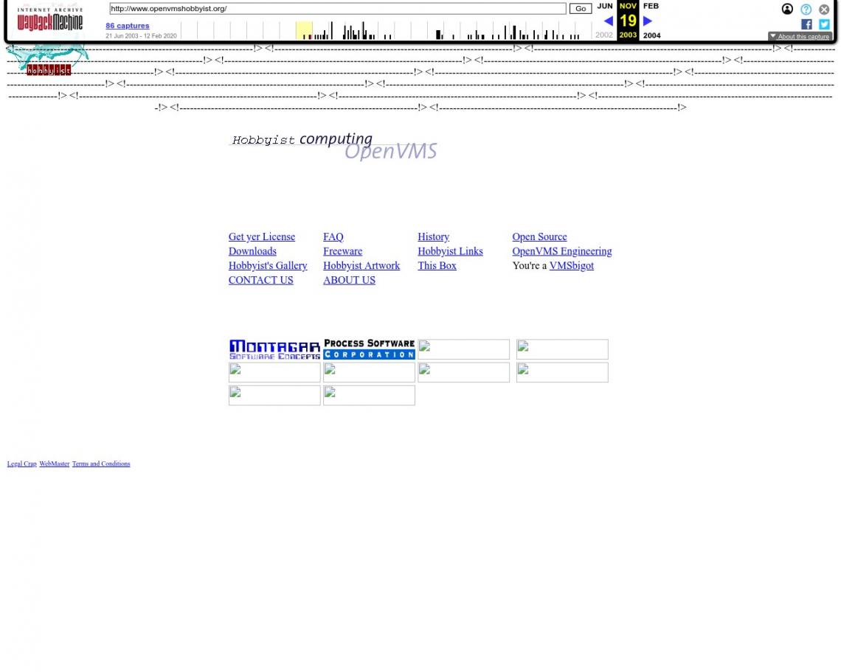The image size is (841, 672).
Task: Select the 2004 year marker
Action: coord(651,35)
